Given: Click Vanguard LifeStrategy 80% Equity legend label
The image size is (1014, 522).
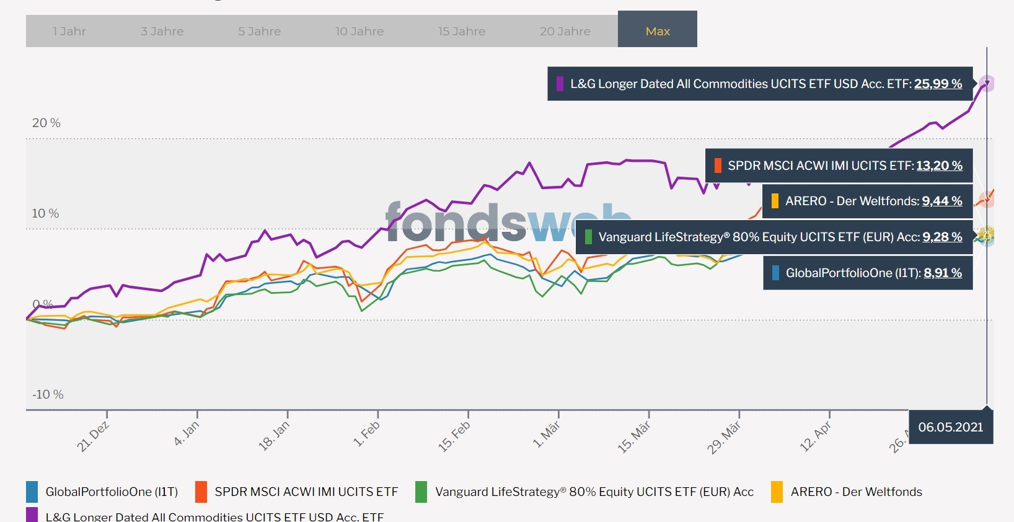Looking at the screenshot, I should click(x=594, y=492).
